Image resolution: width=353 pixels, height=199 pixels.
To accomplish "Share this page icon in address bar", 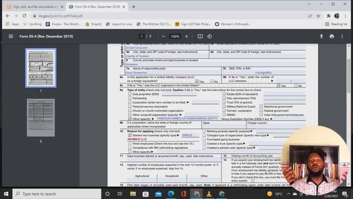I will [310, 16].
